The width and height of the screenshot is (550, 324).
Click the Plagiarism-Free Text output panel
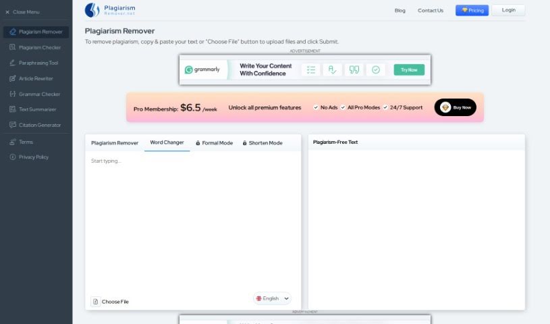coord(416,230)
